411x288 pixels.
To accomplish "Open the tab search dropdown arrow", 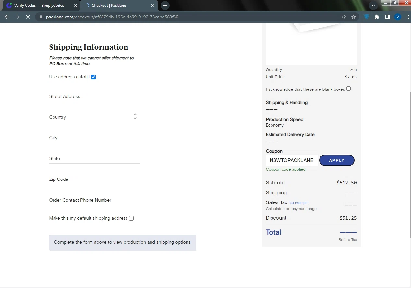I will click(x=373, y=6).
